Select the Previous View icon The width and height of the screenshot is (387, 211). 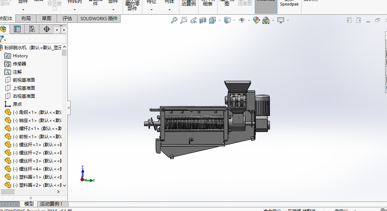(x=193, y=21)
